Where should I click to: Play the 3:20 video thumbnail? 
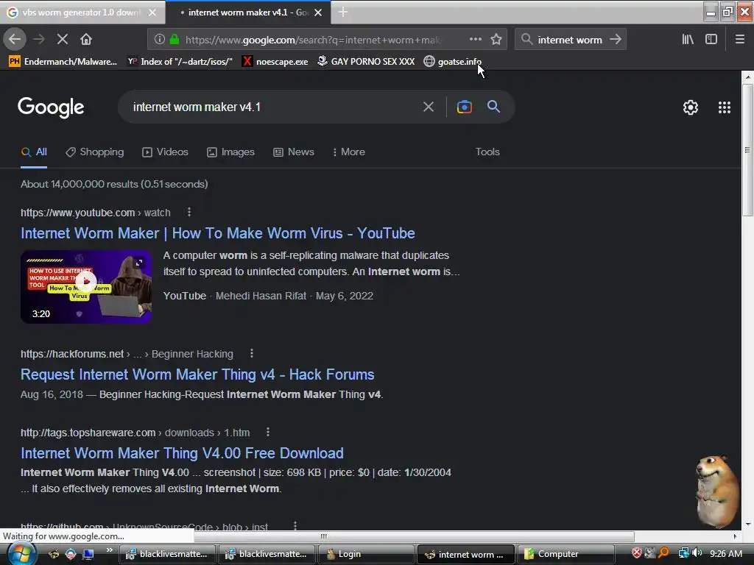tap(86, 287)
